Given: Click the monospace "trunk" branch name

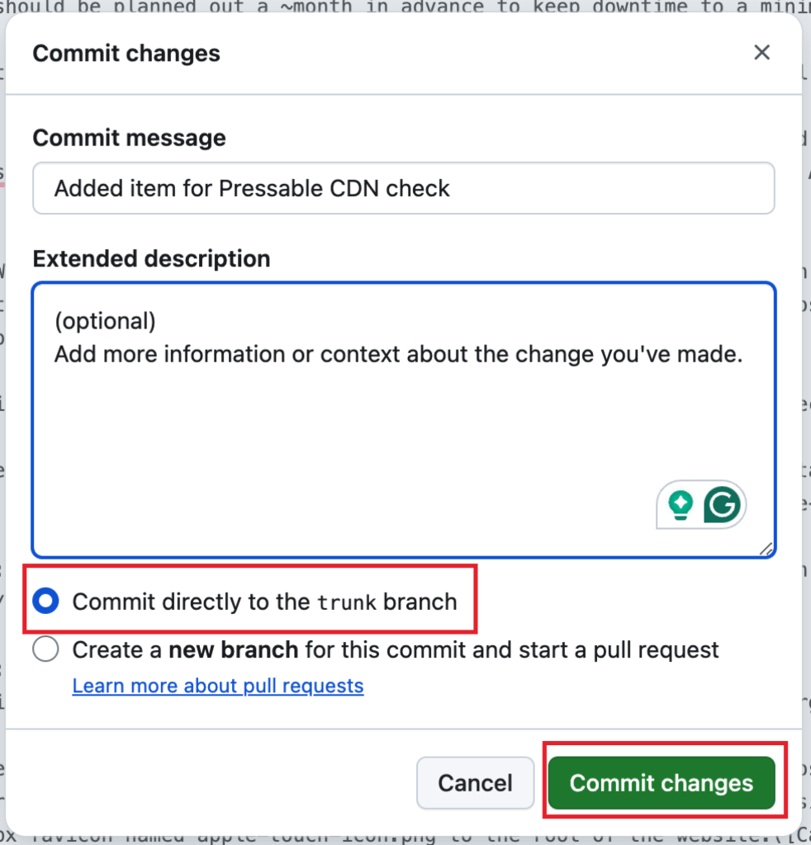Looking at the screenshot, I should (347, 602).
